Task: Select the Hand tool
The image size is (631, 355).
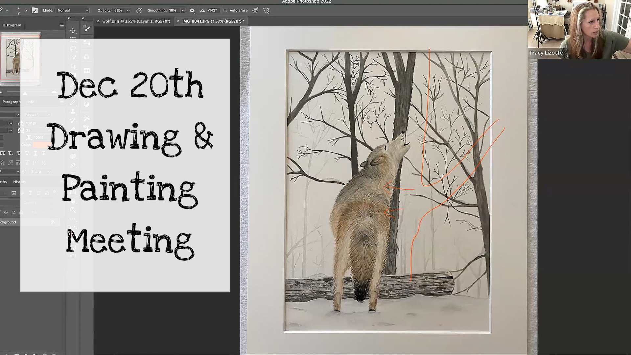Action: (x=73, y=201)
